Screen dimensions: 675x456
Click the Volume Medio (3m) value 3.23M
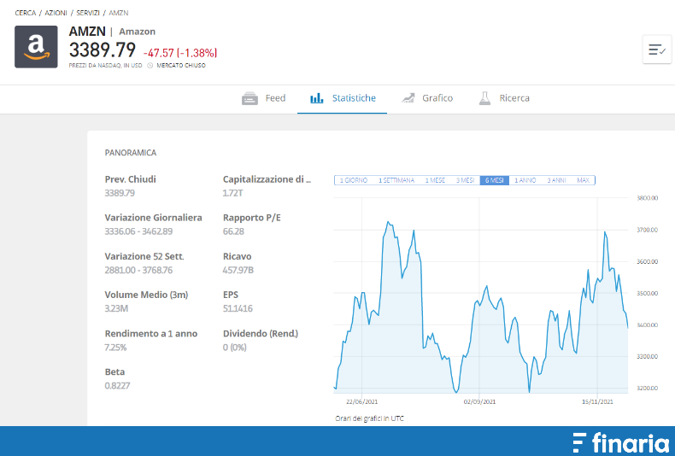[116, 308]
